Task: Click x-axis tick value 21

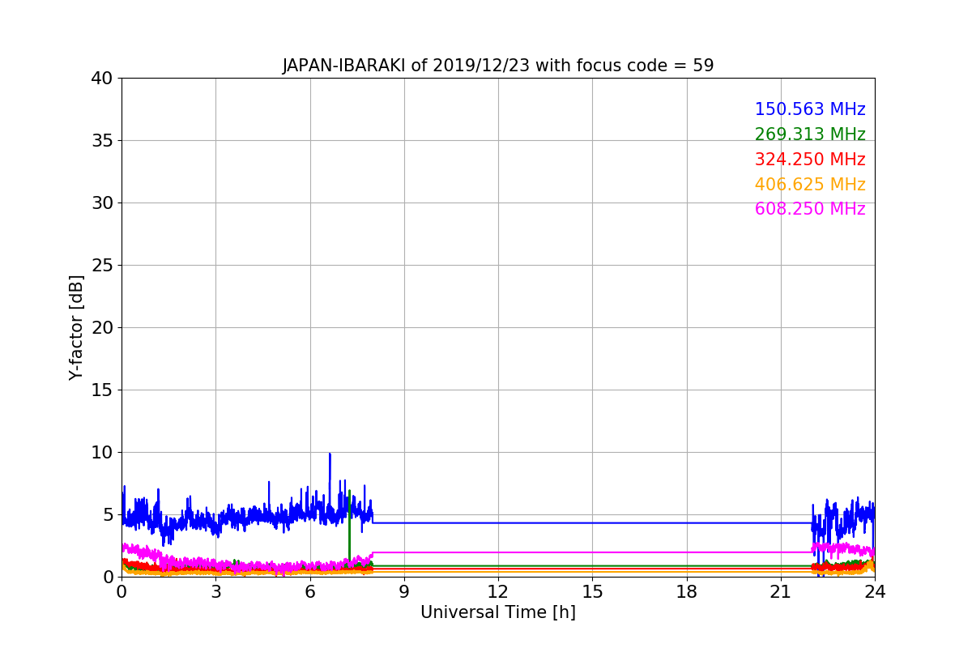Action: pyautogui.click(x=781, y=591)
